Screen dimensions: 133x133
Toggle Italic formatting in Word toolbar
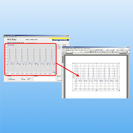87,52
